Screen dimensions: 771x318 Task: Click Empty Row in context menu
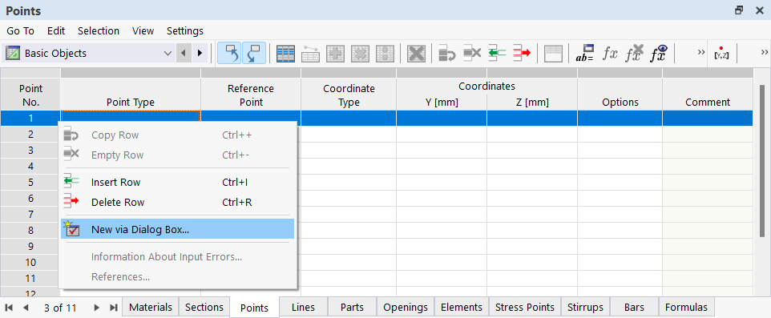pos(177,155)
